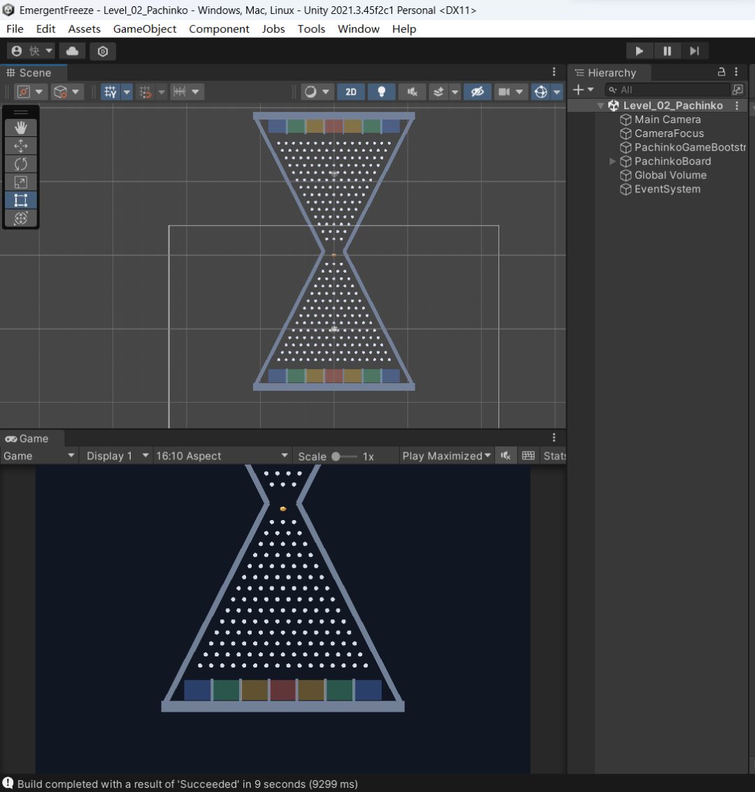This screenshot has height=792, width=755.
Task: Step forward one frame
Action: (694, 51)
